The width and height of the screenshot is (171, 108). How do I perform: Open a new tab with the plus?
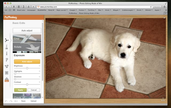tap(166, 13)
